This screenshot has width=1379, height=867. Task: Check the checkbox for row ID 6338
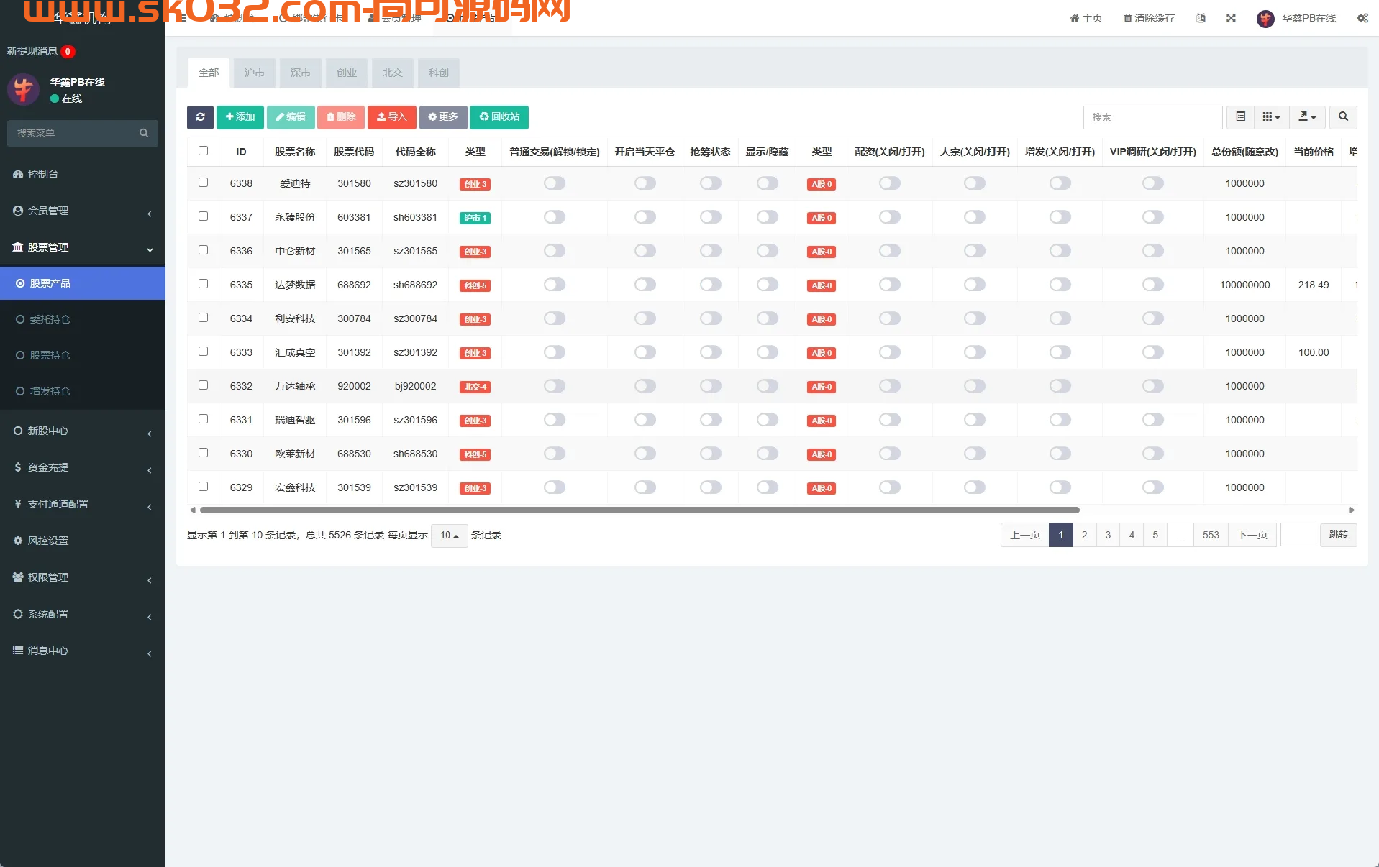tap(203, 183)
